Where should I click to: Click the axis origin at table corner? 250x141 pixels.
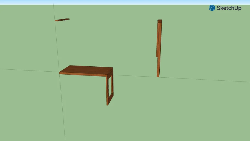(59, 73)
